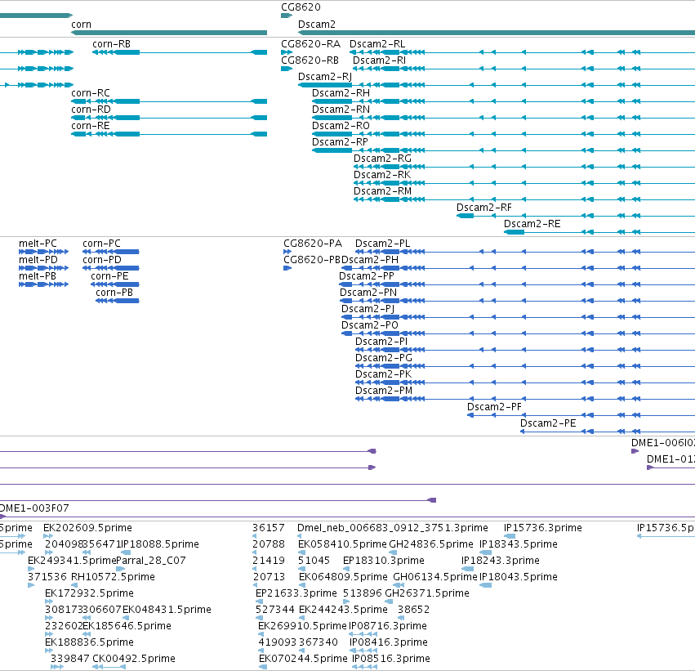The height and width of the screenshot is (671, 695).
Task: Click the CG8620-RA transcript label
Action: tap(310, 44)
